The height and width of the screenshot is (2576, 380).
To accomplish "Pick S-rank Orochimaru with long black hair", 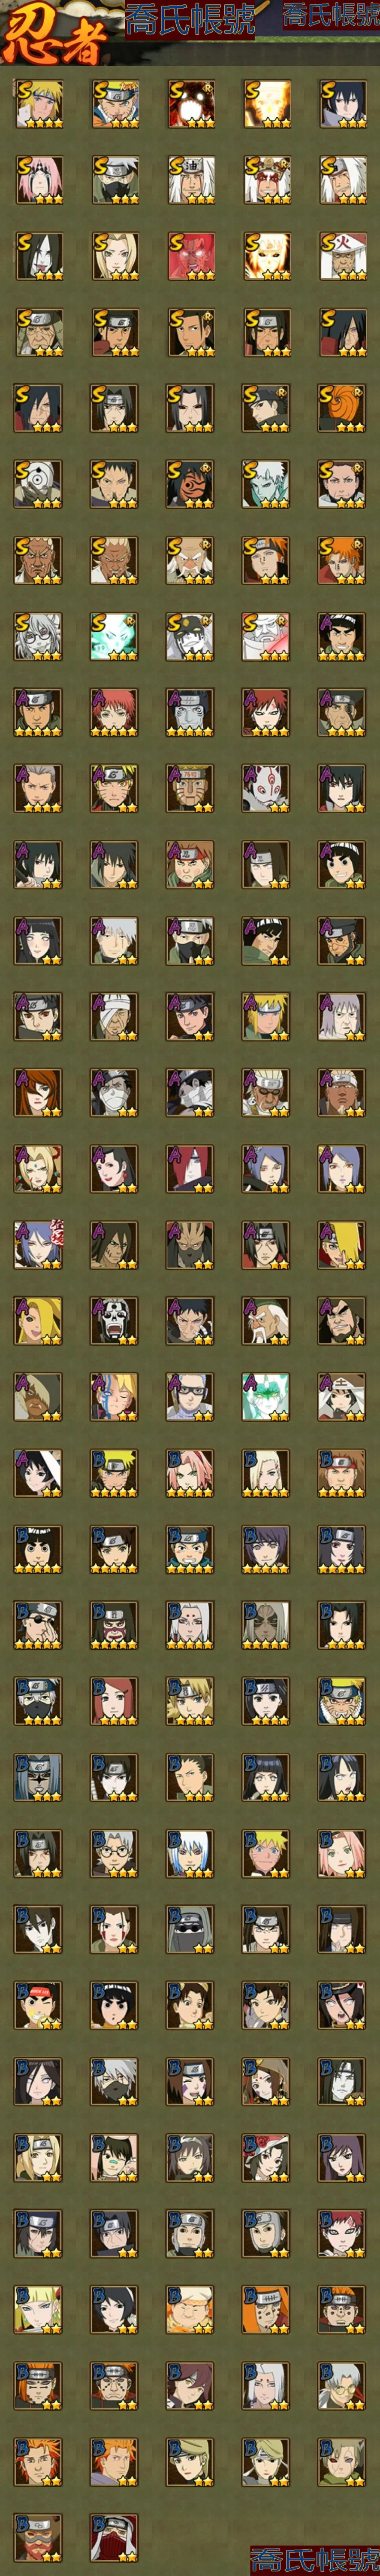I will point(38,256).
